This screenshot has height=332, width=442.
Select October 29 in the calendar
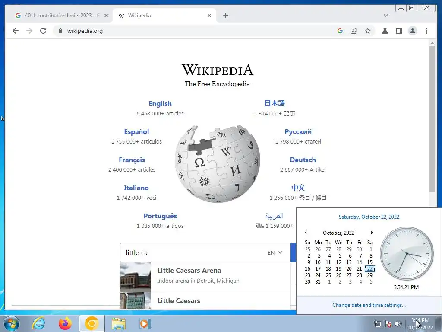(x=370, y=275)
